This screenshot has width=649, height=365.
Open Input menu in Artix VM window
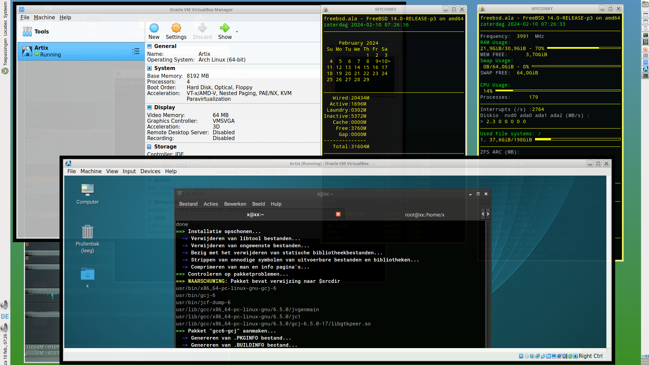point(129,172)
